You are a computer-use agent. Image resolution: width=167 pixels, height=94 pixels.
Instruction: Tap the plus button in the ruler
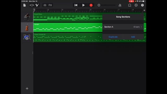[144, 10]
